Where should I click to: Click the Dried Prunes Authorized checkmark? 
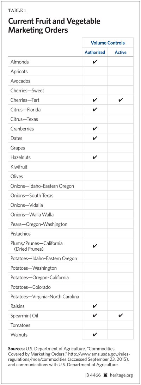pyautogui.click(x=95, y=246)
